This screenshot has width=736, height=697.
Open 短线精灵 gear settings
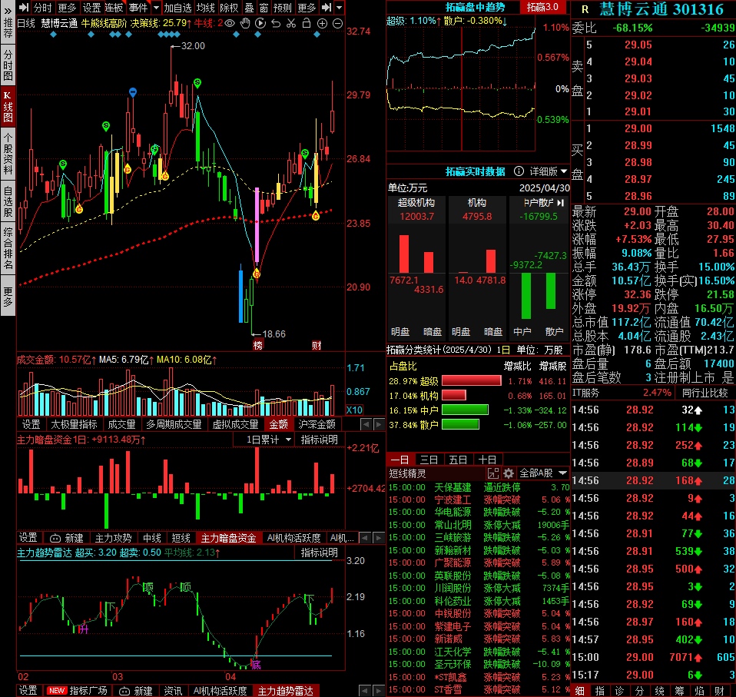[x=509, y=473]
